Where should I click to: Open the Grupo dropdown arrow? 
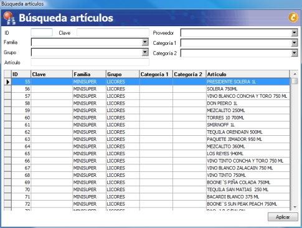coord(145,52)
